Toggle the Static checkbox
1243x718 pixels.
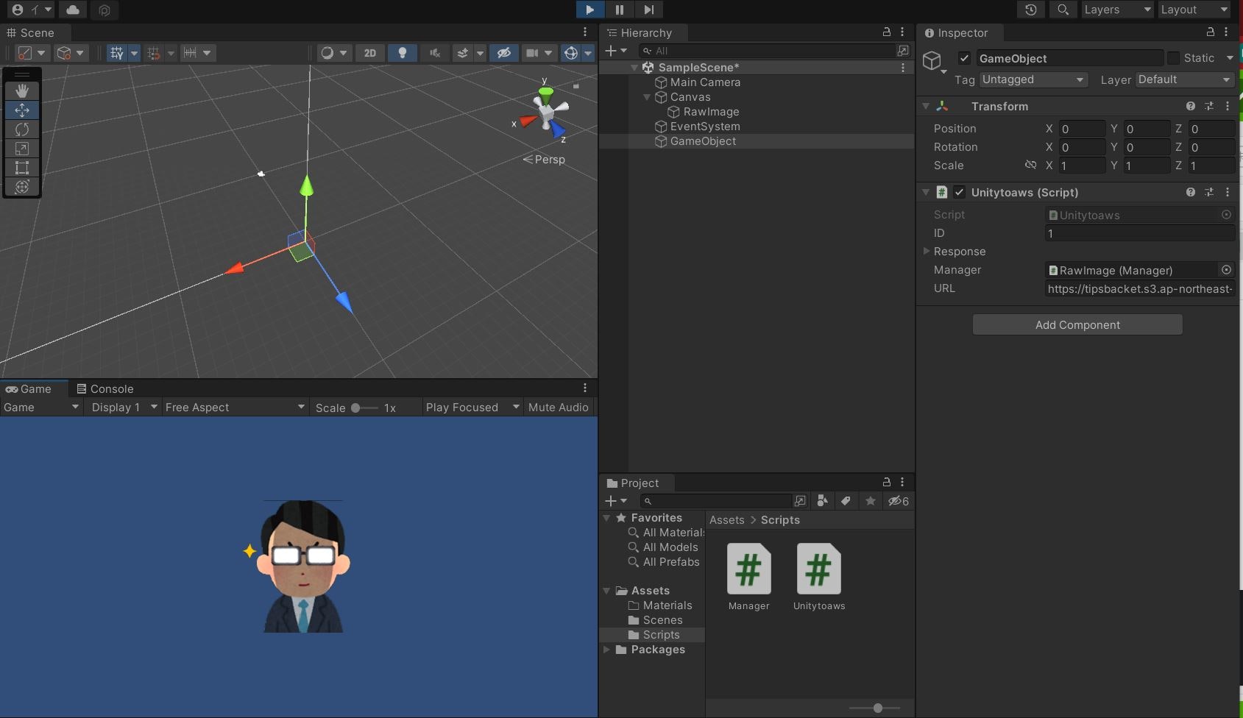(x=1173, y=58)
